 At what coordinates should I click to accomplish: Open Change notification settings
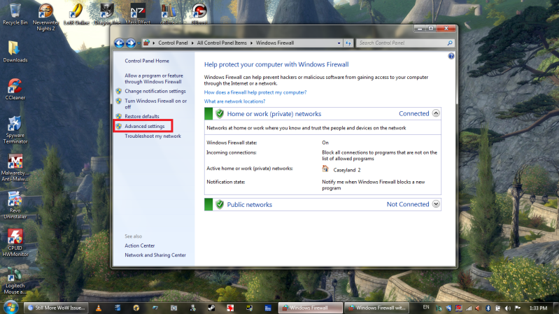(x=155, y=91)
